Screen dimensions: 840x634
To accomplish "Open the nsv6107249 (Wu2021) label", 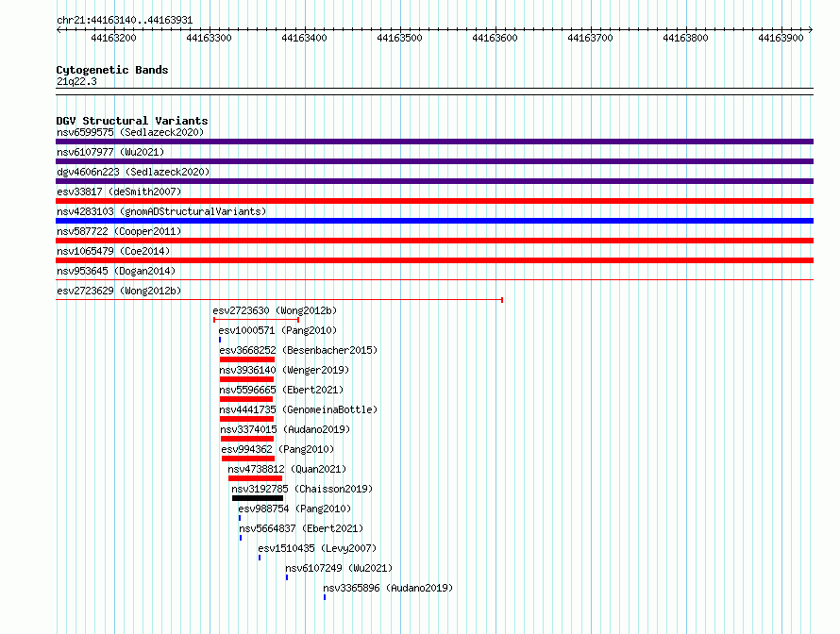I will click(x=339, y=568).
